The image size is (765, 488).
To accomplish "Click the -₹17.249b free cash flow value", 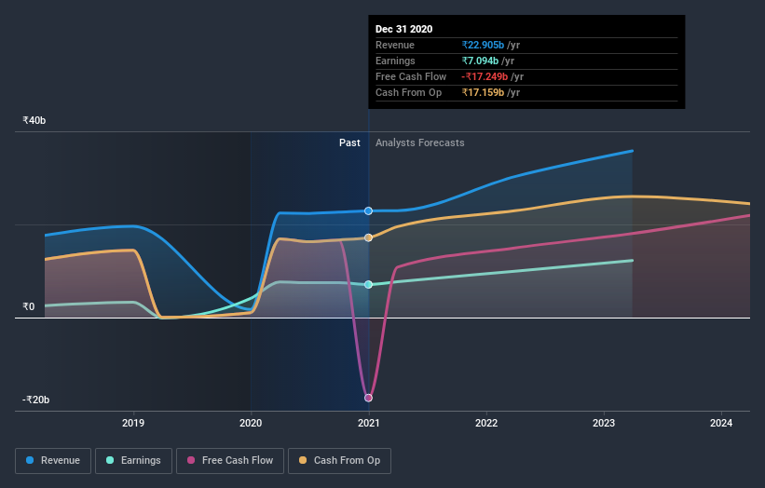I will (485, 76).
